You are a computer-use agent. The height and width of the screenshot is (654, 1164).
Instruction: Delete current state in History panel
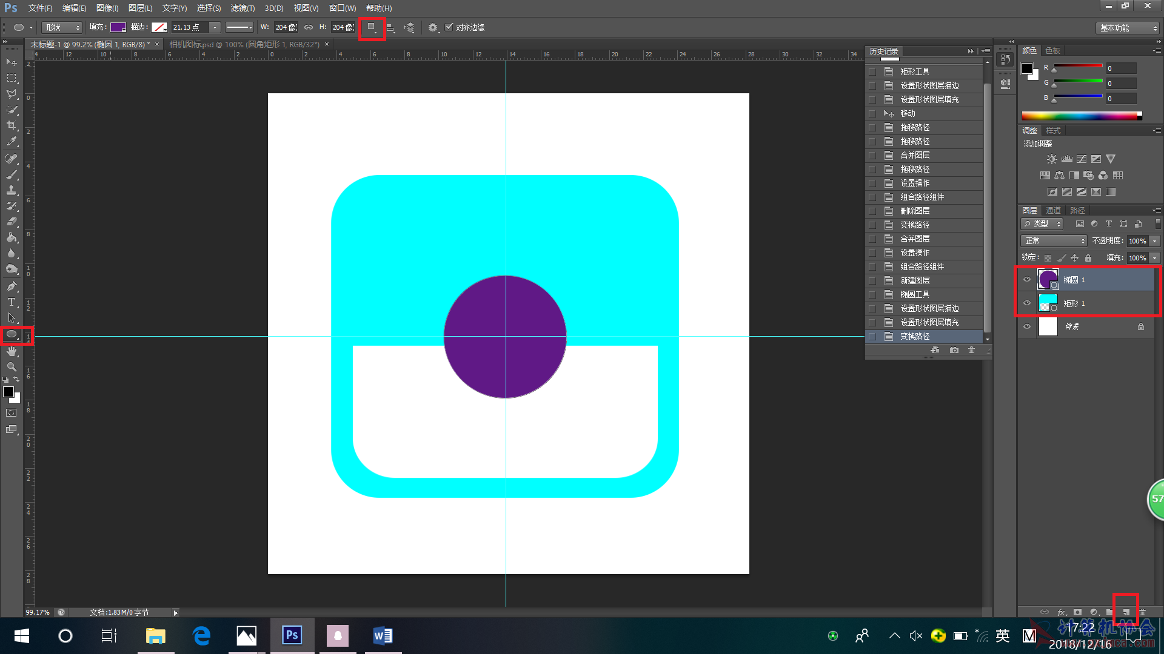[972, 350]
